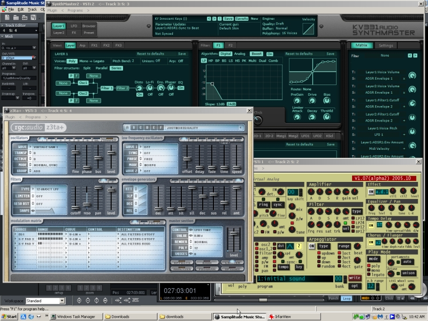This screenshot has height=321, width=428.
Task: Toggle the Arpeggiator ON switch
Action: [311, 246]
